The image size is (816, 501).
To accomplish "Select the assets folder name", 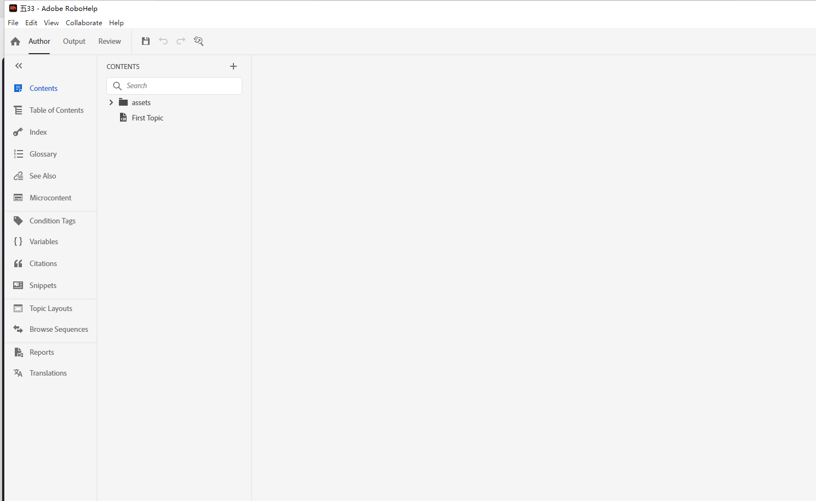I will pos(141,102).
